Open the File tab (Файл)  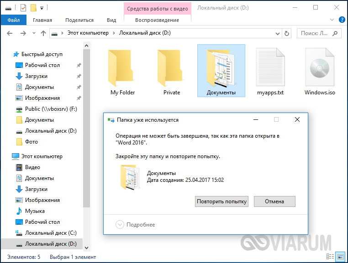(x=14, y=20)
